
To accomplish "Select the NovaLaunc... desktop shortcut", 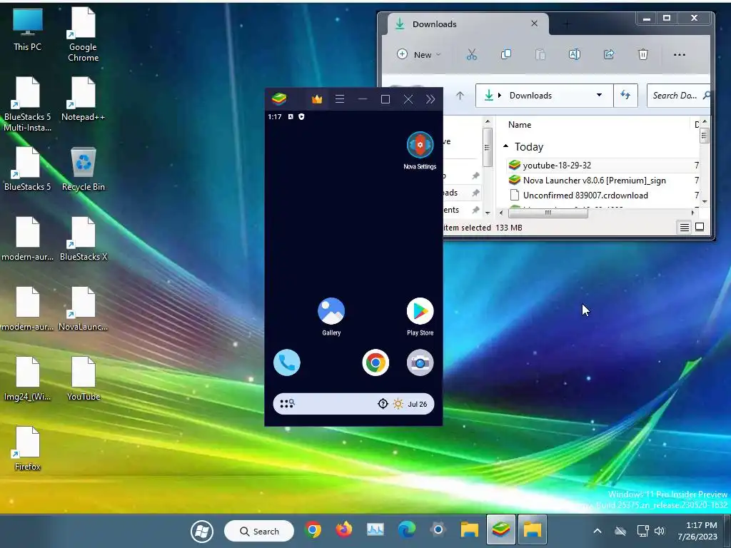I will [83, 308].
